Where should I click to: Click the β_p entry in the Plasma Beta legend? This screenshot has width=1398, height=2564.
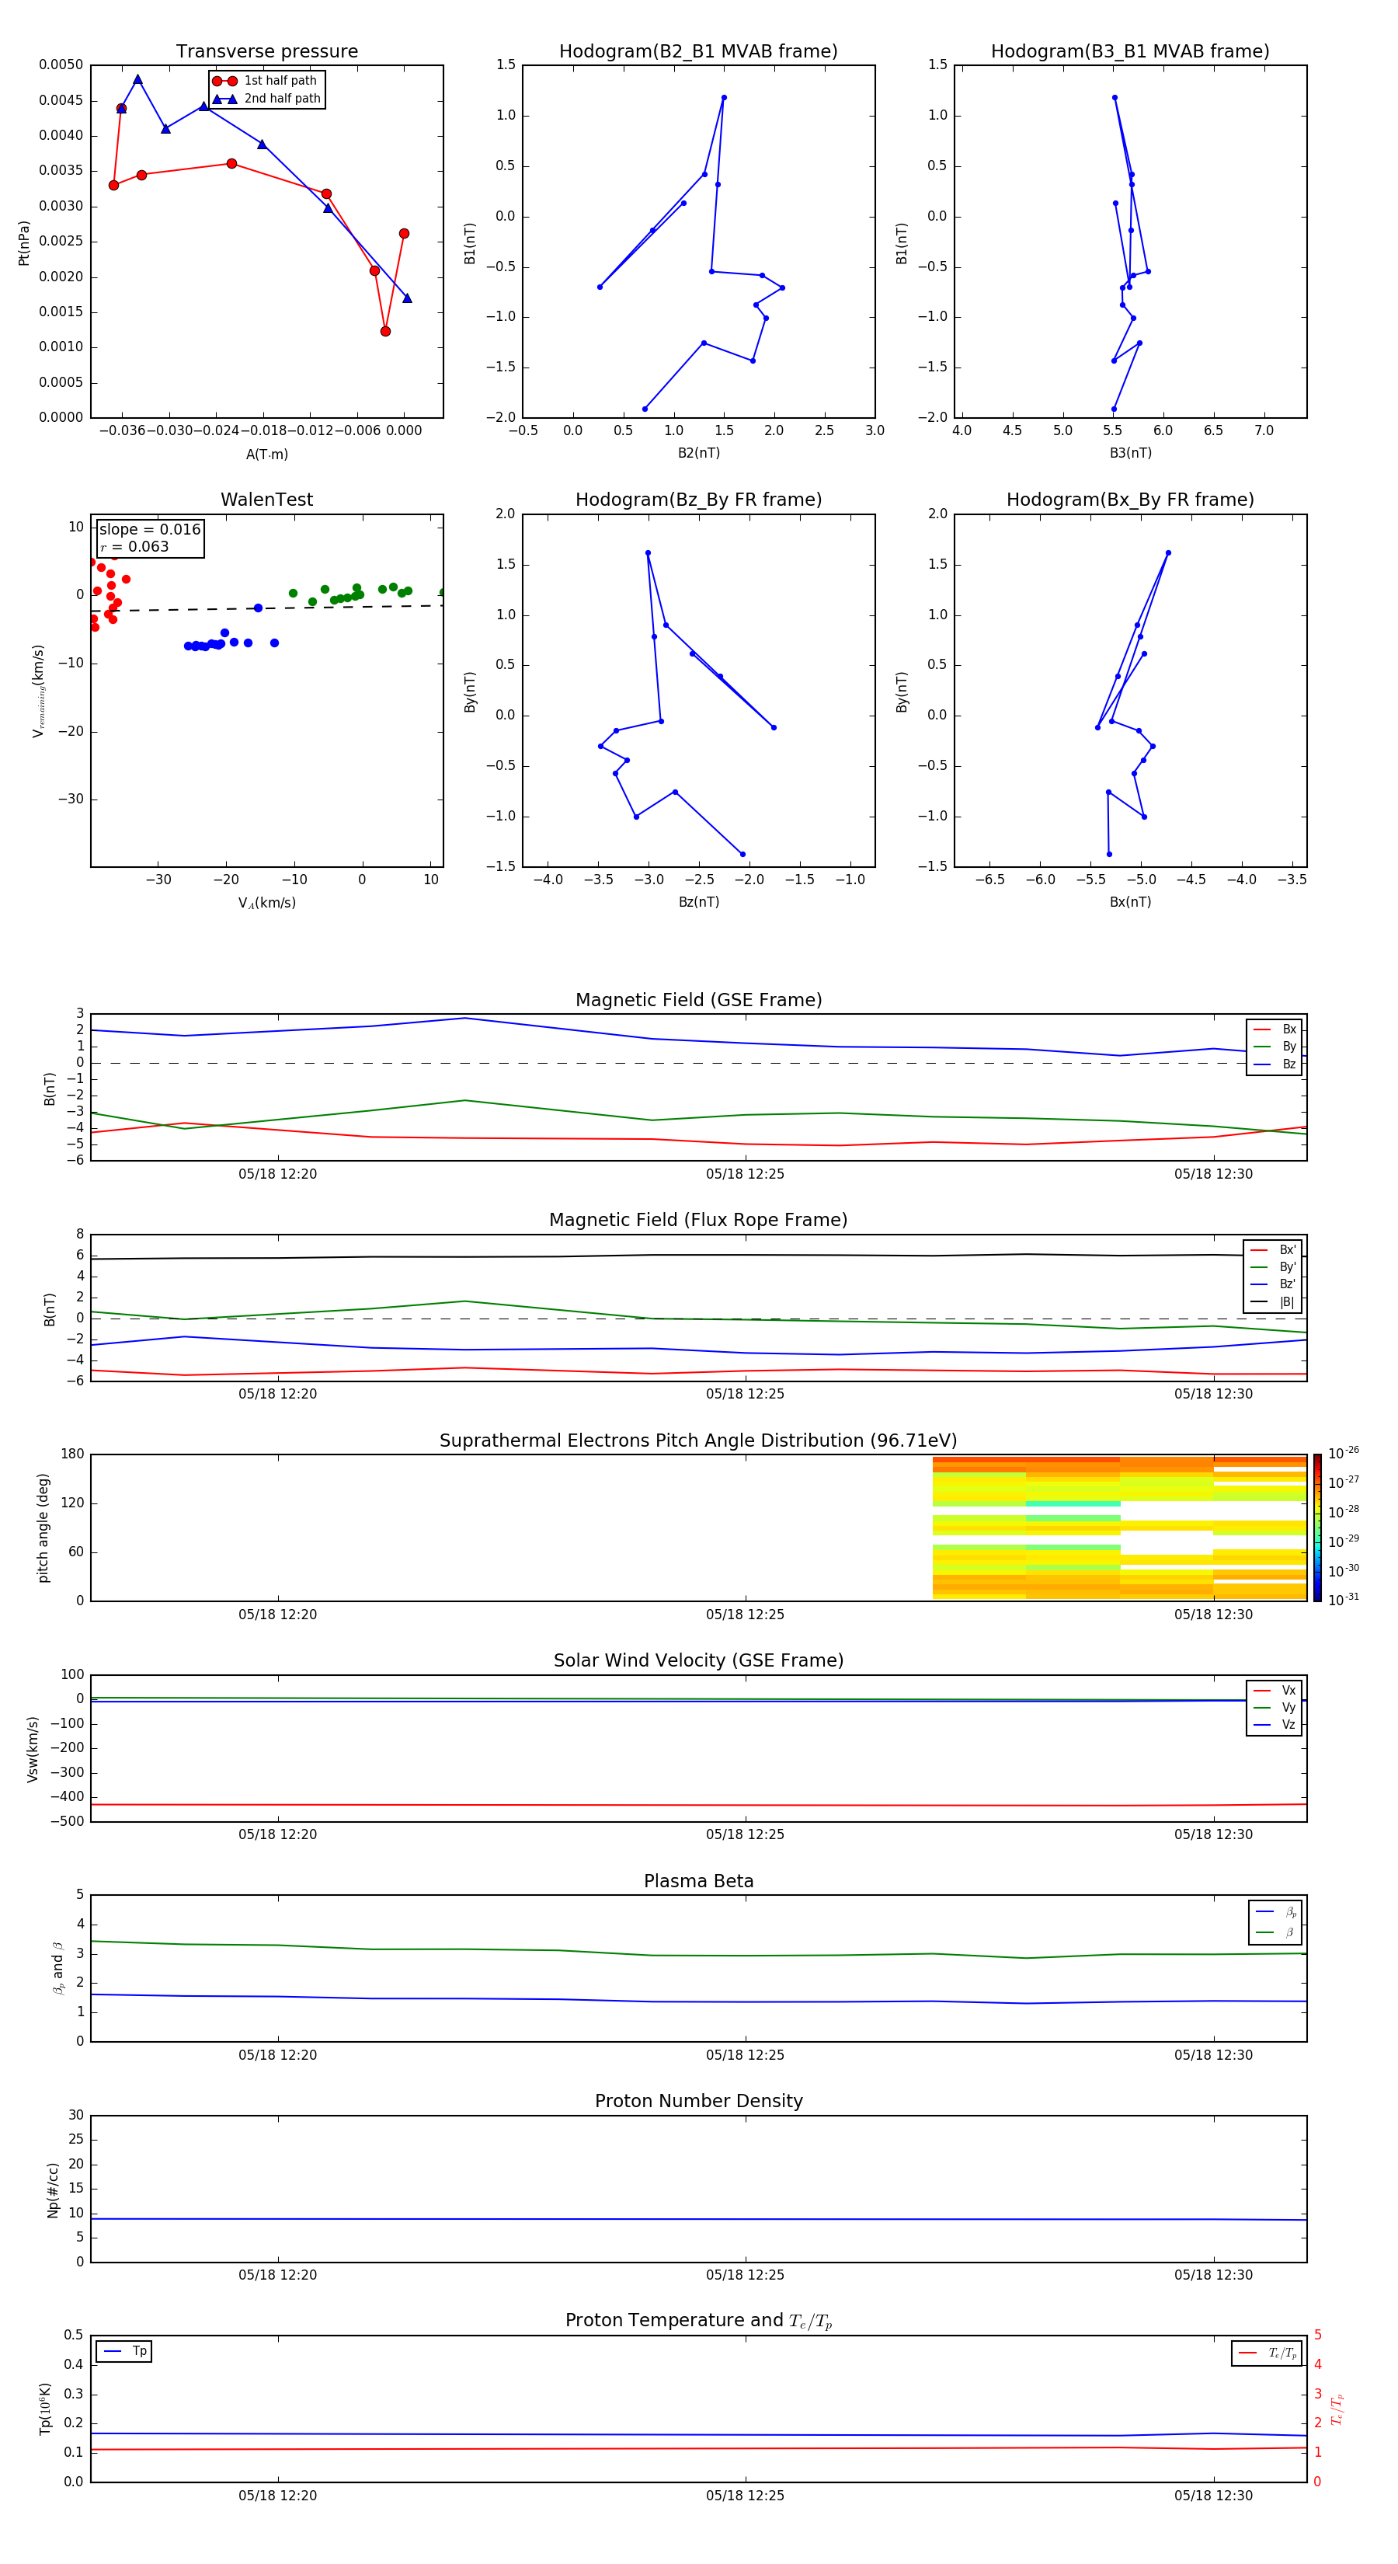click(1275, 1912)
